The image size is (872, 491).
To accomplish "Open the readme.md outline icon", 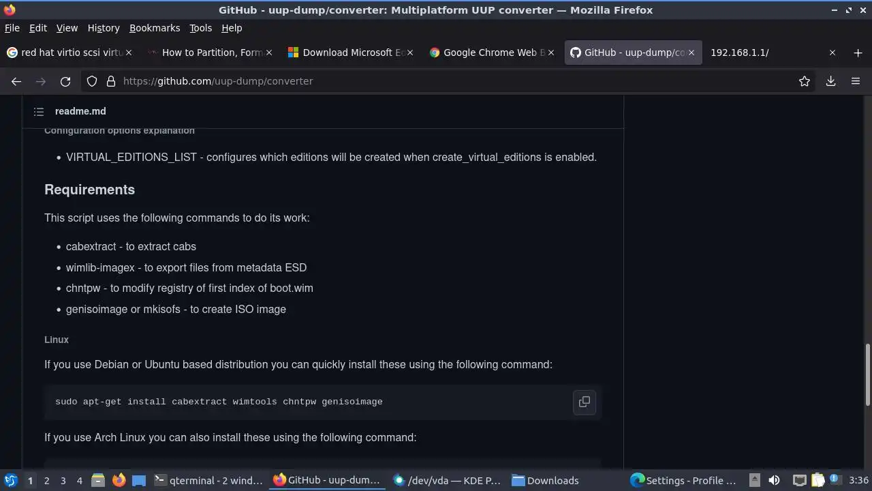I will tap(39, 111).
